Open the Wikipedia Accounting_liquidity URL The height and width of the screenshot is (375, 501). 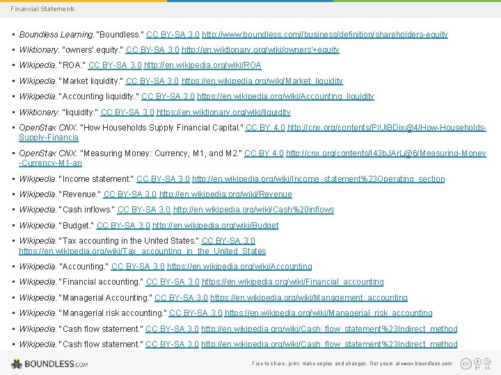(285, 97)
